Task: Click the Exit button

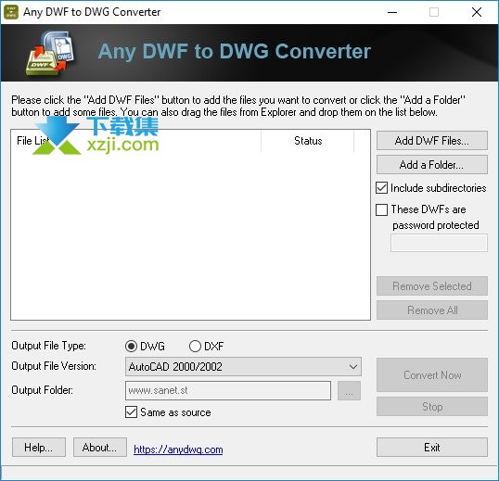Action: pyautogui.click(x=432, y=448)
